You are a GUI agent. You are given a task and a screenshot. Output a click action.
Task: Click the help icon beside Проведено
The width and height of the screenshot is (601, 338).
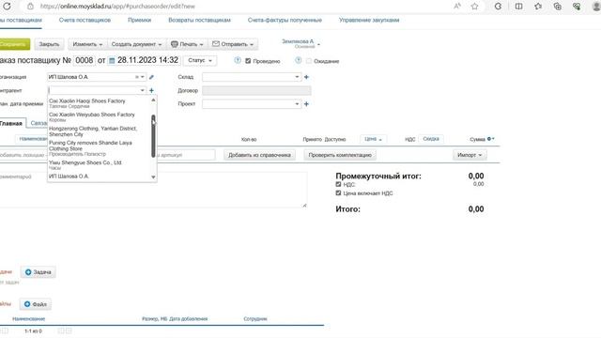point(238,60)
